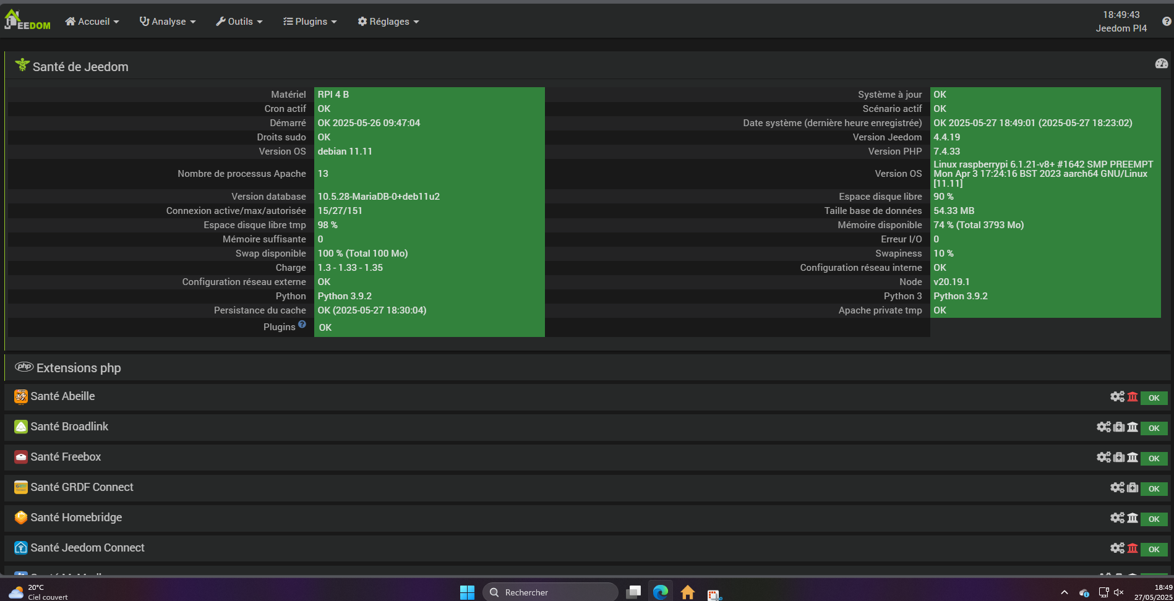Open the weather widget showing 20°C
Viewport: 1174px width, 601px height.
coord(38,592)
